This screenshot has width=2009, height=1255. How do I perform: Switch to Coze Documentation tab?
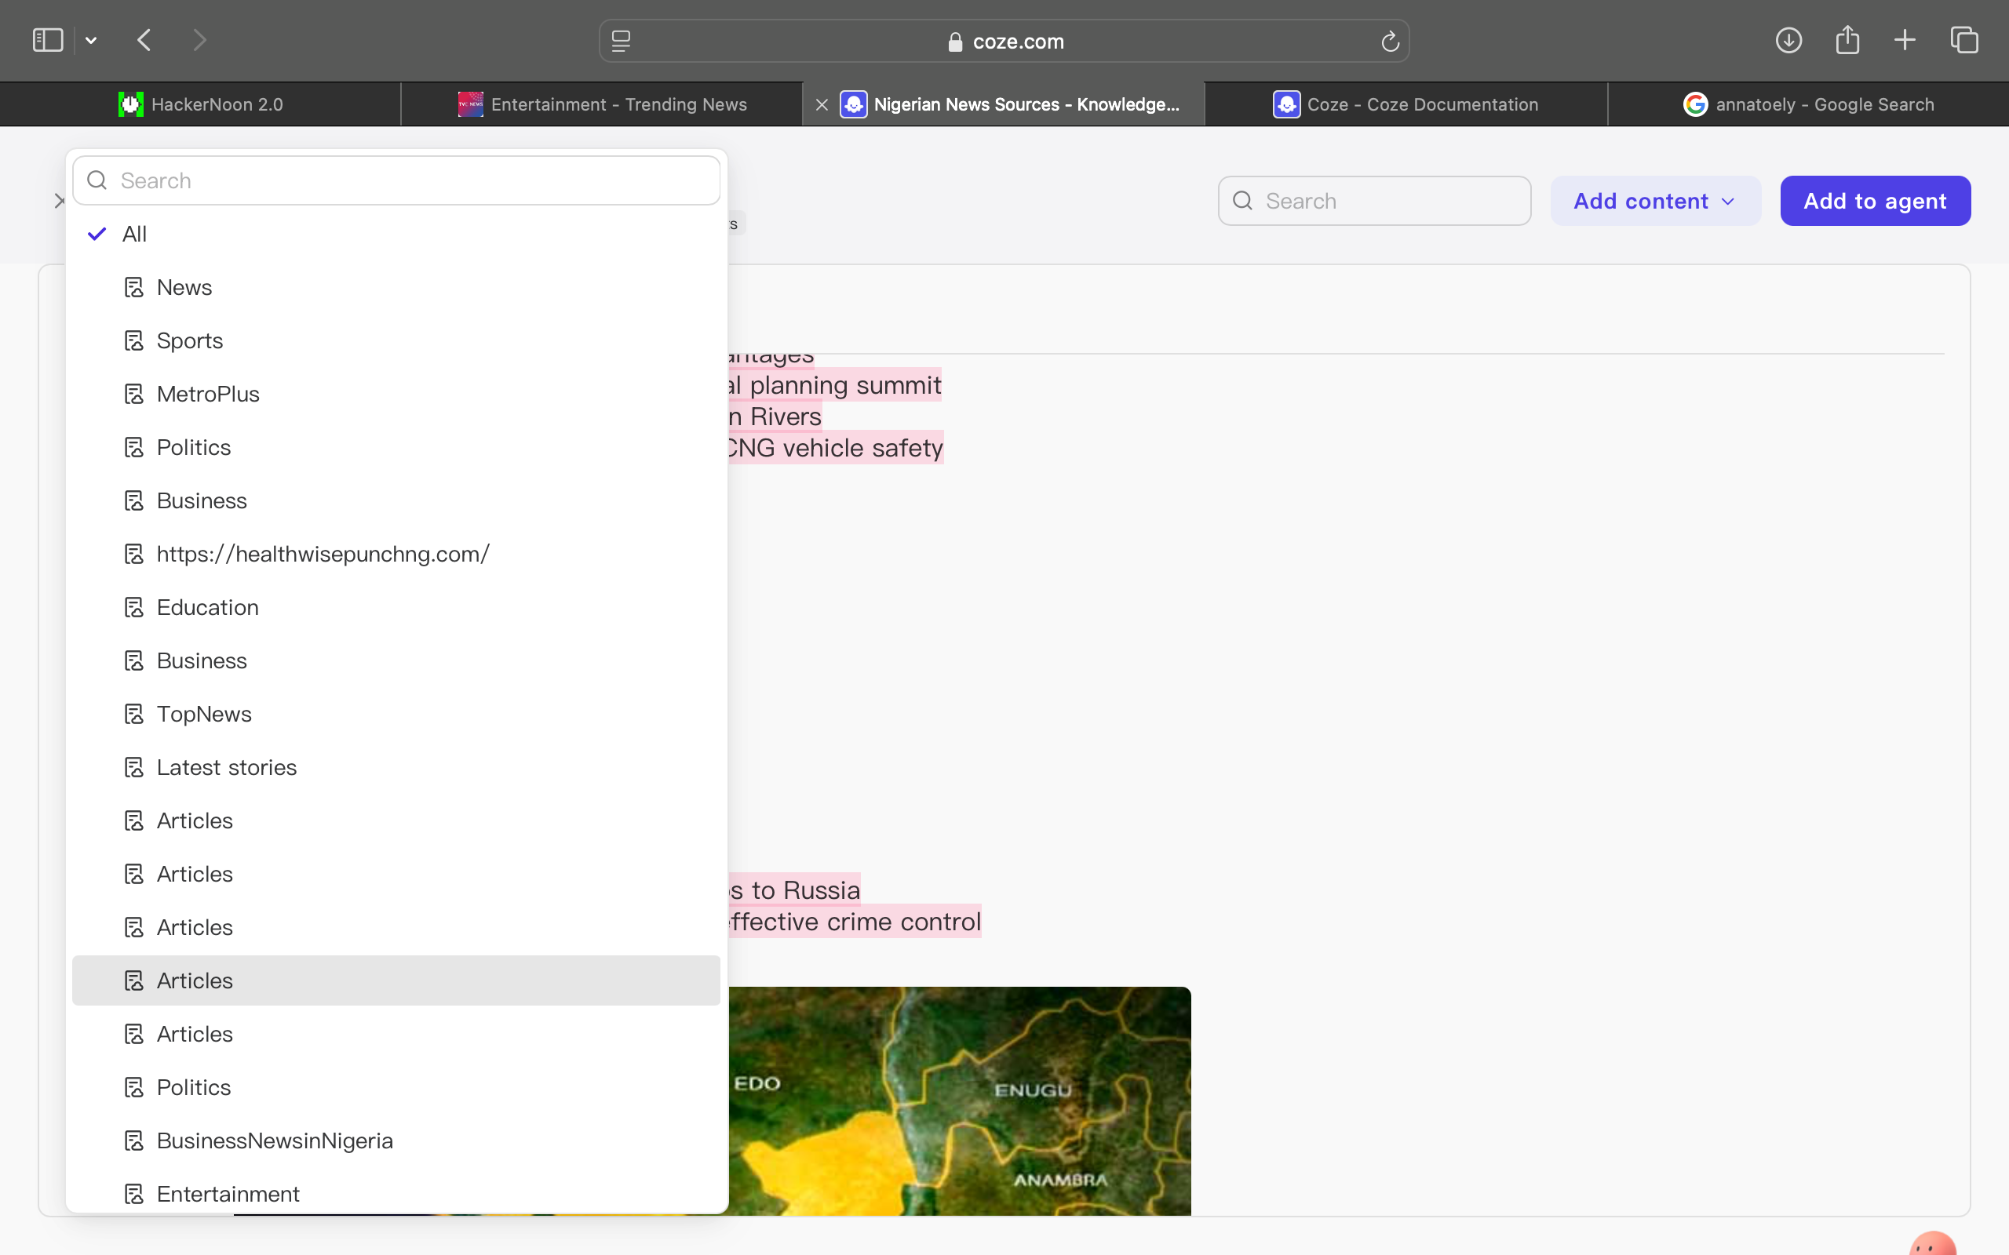click(1406, 104)
